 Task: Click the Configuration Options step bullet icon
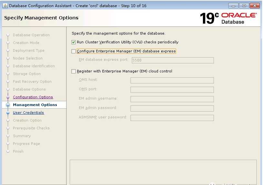pos(8,97)
